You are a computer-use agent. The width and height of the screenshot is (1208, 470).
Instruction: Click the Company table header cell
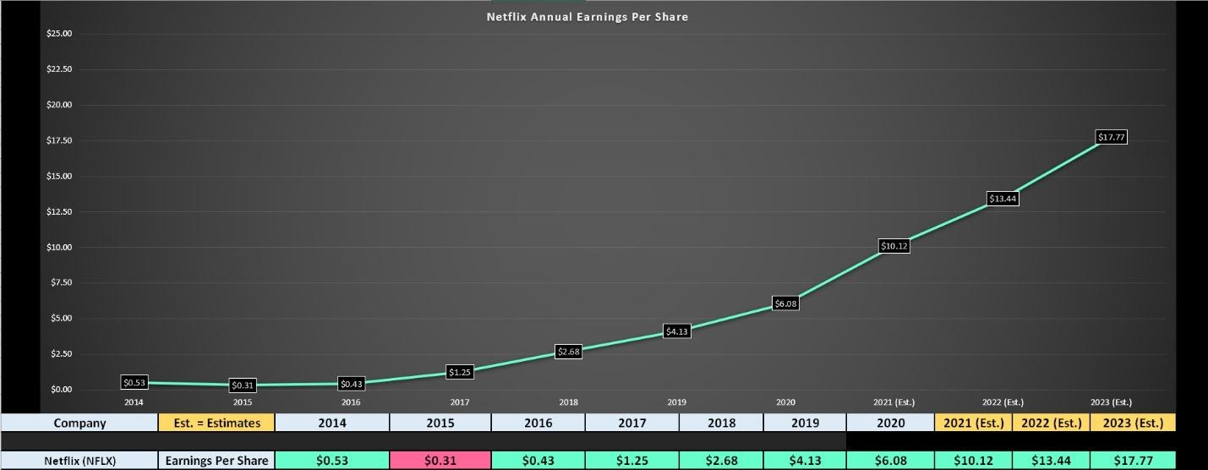79,423
